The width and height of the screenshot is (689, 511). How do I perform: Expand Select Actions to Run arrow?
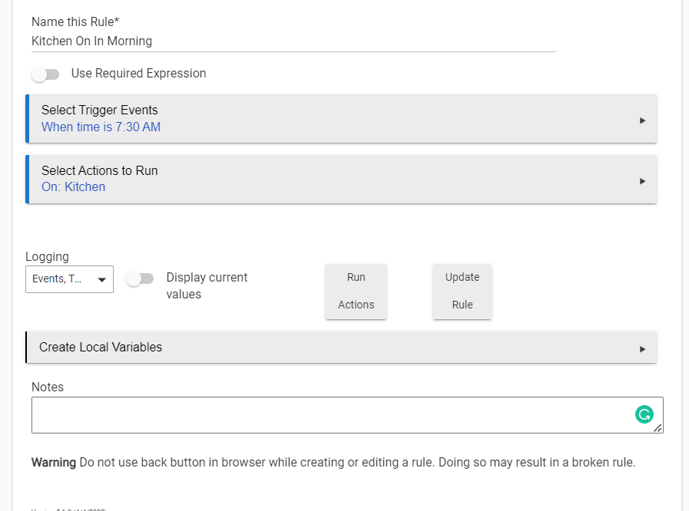642,181
